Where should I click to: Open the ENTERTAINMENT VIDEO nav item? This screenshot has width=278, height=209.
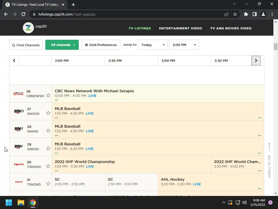(x=181, y=28)
